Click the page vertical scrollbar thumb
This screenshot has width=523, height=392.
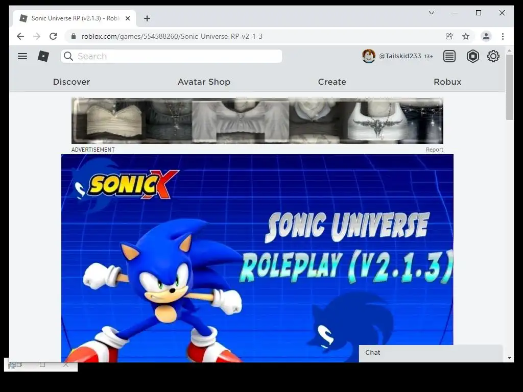509,87
